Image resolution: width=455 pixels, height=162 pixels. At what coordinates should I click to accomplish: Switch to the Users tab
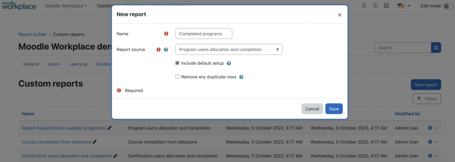click(x=54, y=64)
